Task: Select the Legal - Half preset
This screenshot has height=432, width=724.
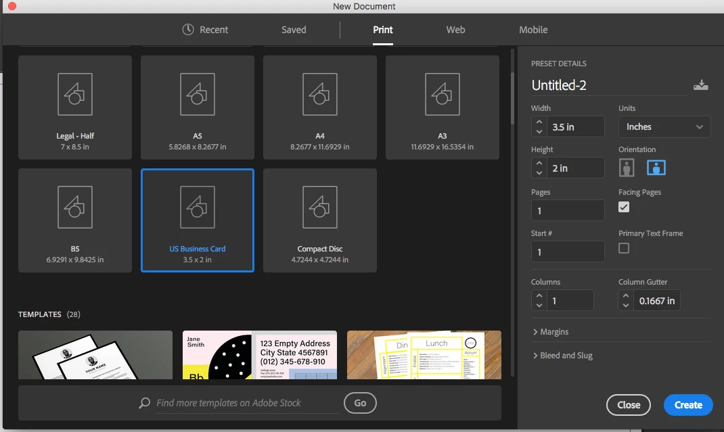Action: (75, 107)
